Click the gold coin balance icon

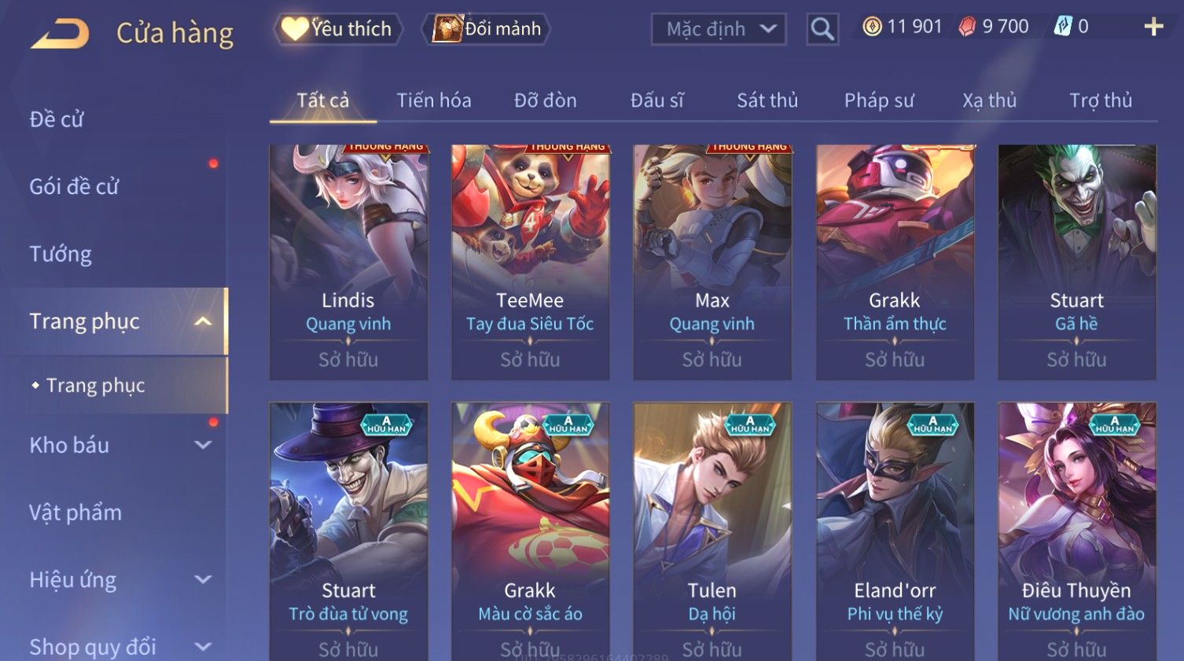(872, 27)
